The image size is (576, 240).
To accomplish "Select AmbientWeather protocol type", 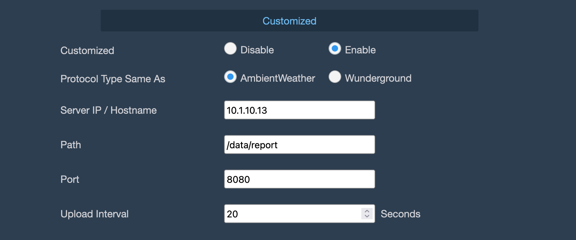I will click(230, 77).
